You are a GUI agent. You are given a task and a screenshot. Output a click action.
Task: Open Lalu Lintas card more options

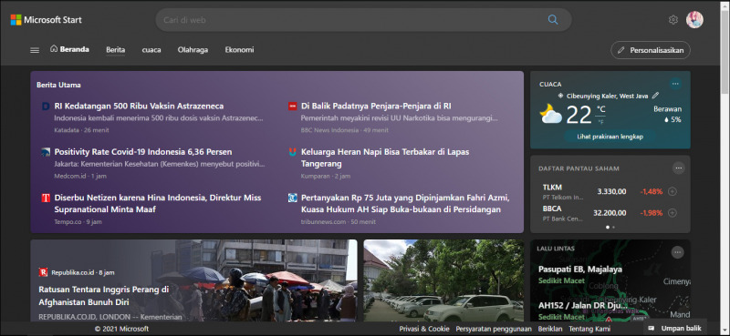click(x=677, y=252)
